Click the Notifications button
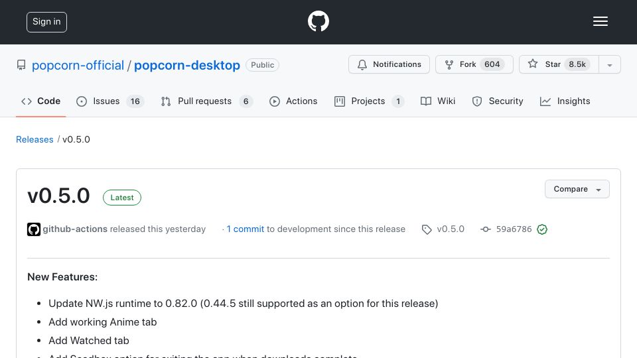This screenshot has width=637, height=358. [x=389, y=64]
